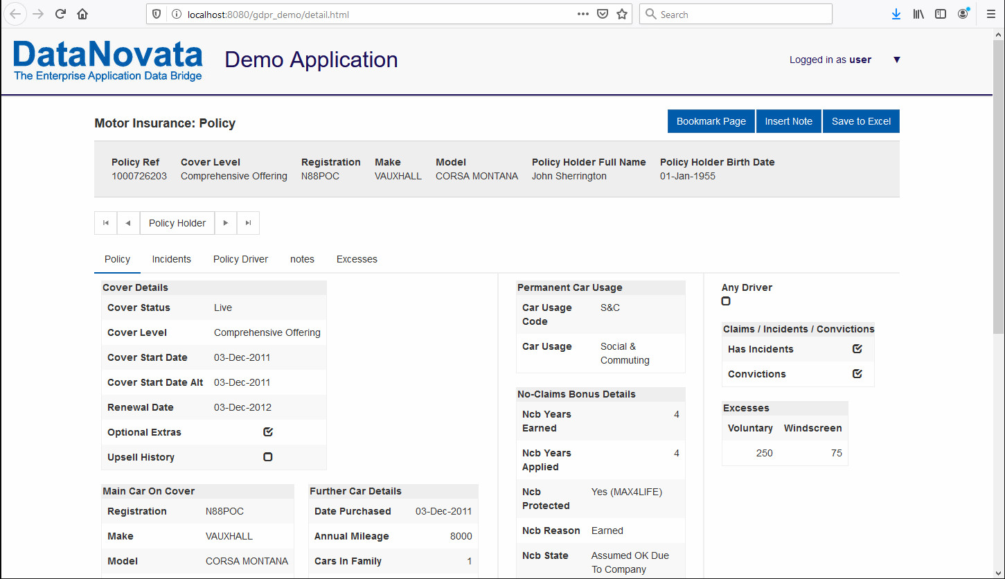Open the Firefox downloads arrow

[x=896, y=14]
